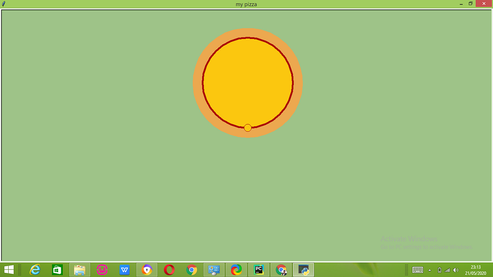Open Internet Explorer from the taskbar
The width and height of the screenshot is (493, 277).
[x=35, y=270]
